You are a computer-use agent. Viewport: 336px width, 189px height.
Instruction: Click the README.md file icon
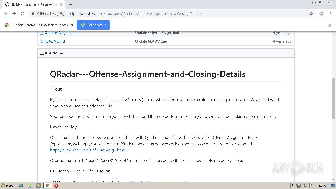click(x=42, y=41)
